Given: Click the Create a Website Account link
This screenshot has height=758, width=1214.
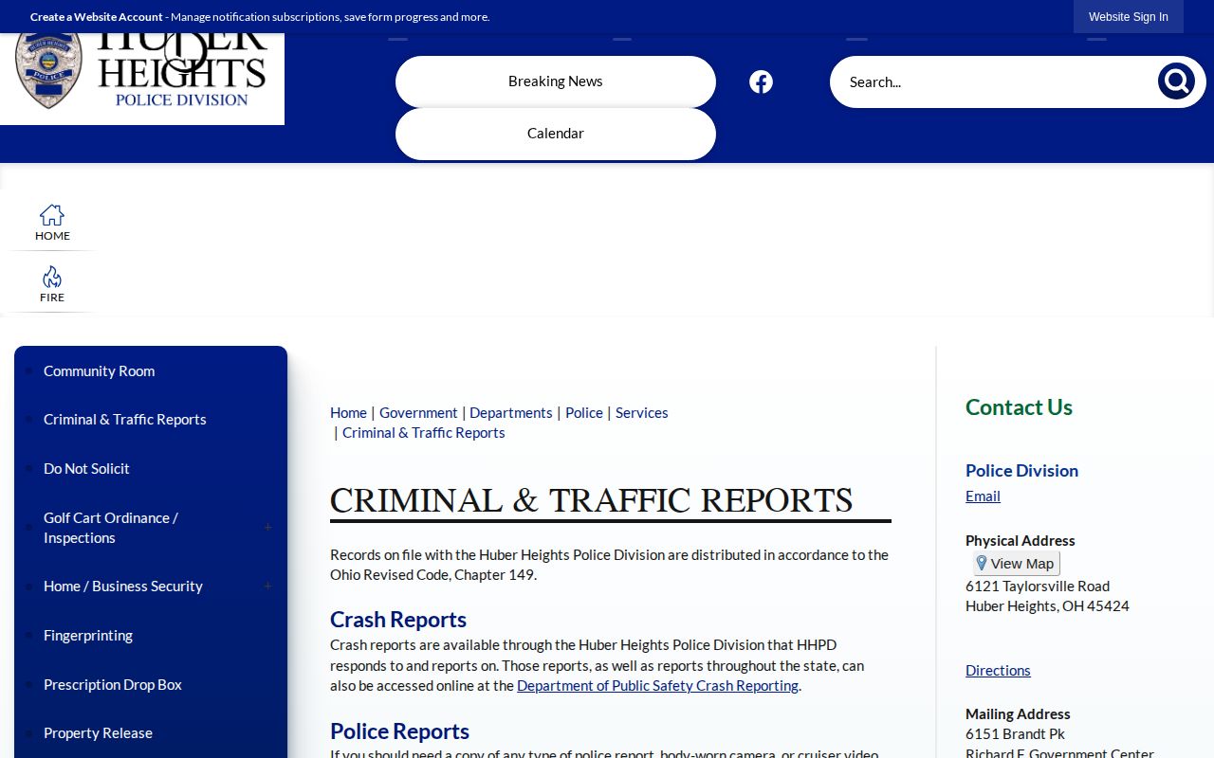Looking at the screenshot, I should (97, 17).
